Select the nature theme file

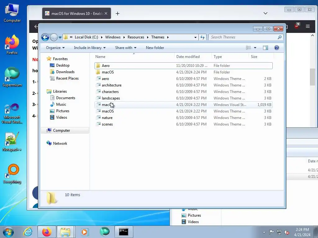click(x=183, y=117)
